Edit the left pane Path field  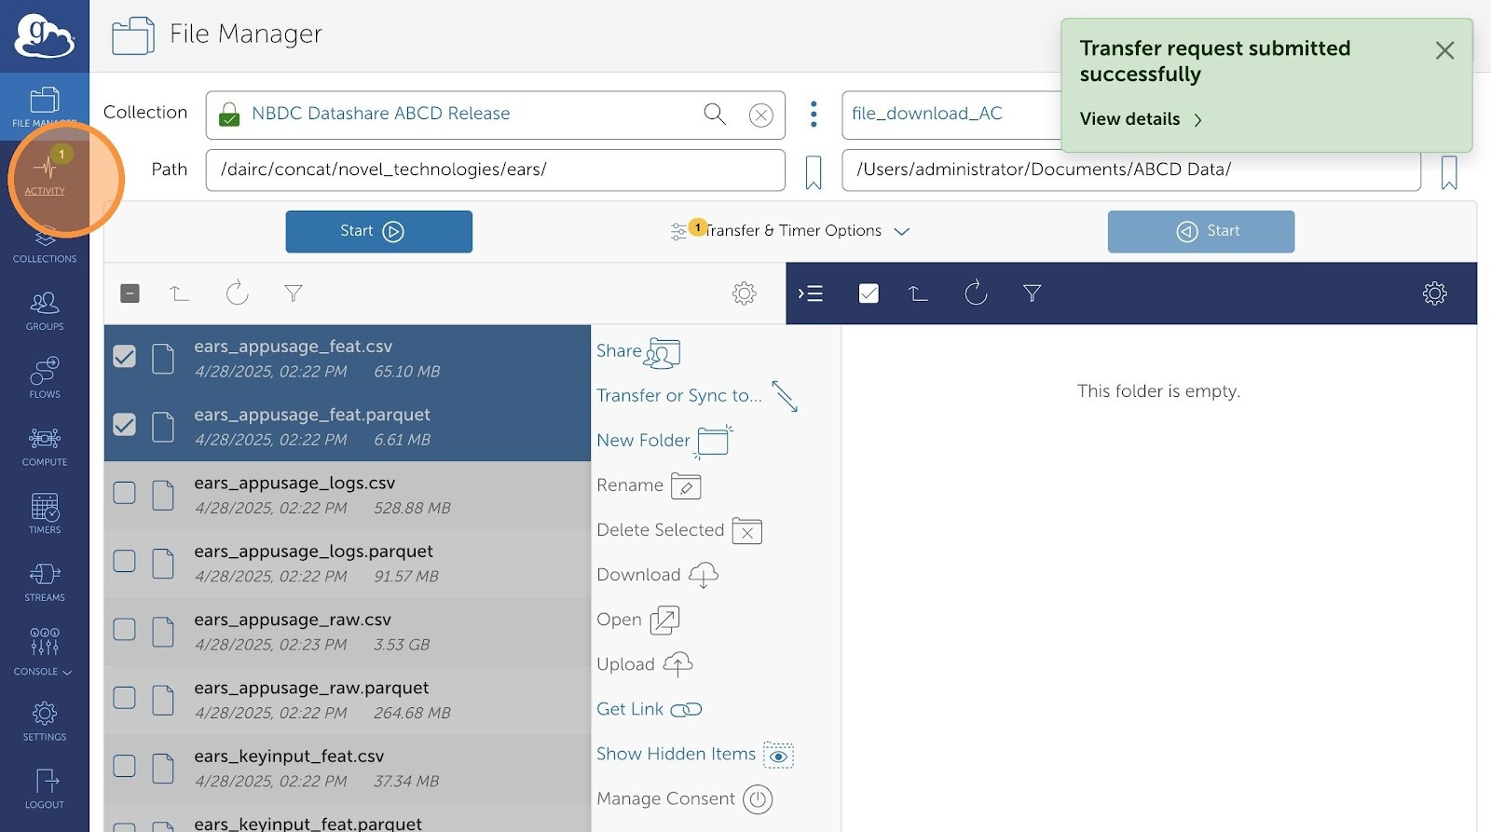click(x=496, y=170)
